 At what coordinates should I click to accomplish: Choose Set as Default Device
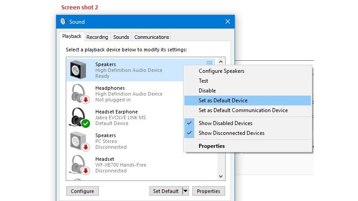click(248, 100)
